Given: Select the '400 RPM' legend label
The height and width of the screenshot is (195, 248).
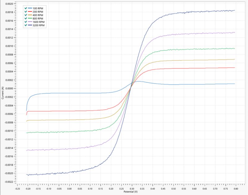Looking at the screenshot, I should pyautogui.click(x=38, y=15).
